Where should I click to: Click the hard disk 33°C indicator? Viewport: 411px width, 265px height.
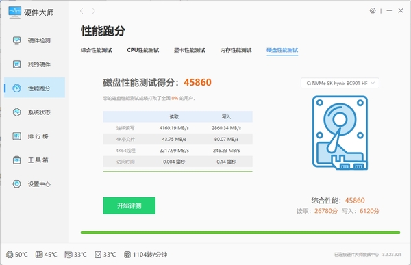105,255
